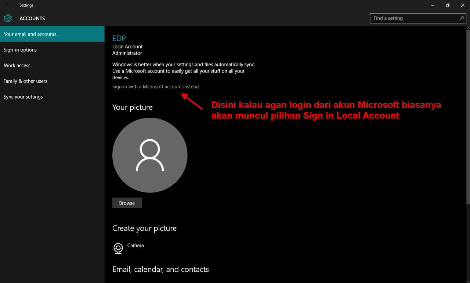
Task: Focus the Find a setting field
Action: (418, 18)
